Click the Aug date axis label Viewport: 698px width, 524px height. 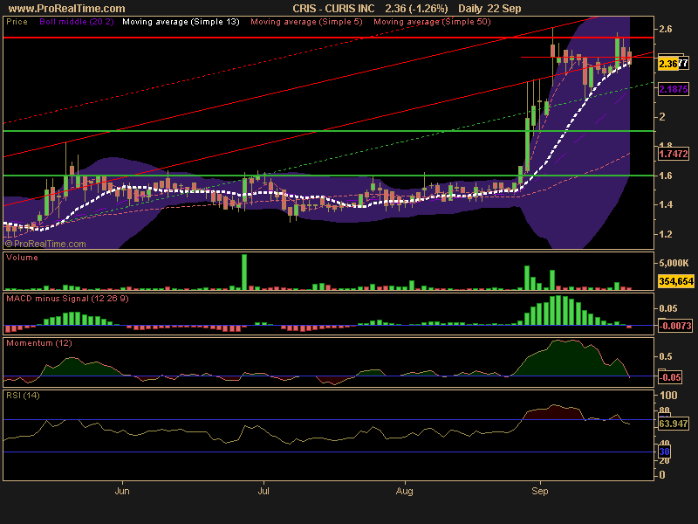[x=404, y=491]
